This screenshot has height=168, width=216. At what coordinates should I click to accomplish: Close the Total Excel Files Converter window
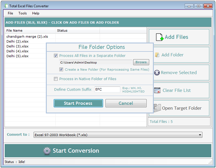(x=208, y=6)
